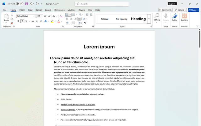The height and width of the screenshot is (126, 201).
Task: Expand underline style options arrow
Action: (x=29, y=21)
